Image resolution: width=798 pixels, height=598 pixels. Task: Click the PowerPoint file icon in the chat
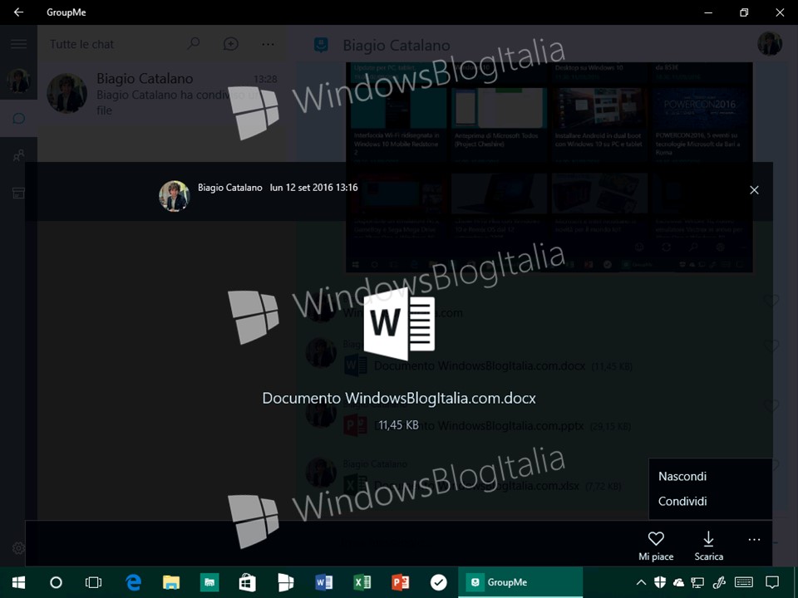pyautogui.click(x=355, y=425)
